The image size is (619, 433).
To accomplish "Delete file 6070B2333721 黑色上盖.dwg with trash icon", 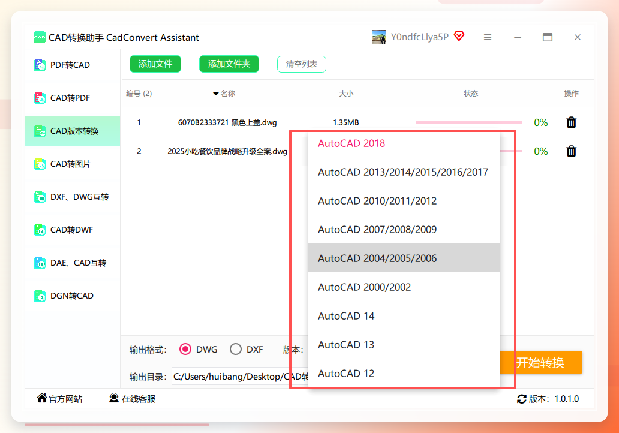I will point(571,122).
